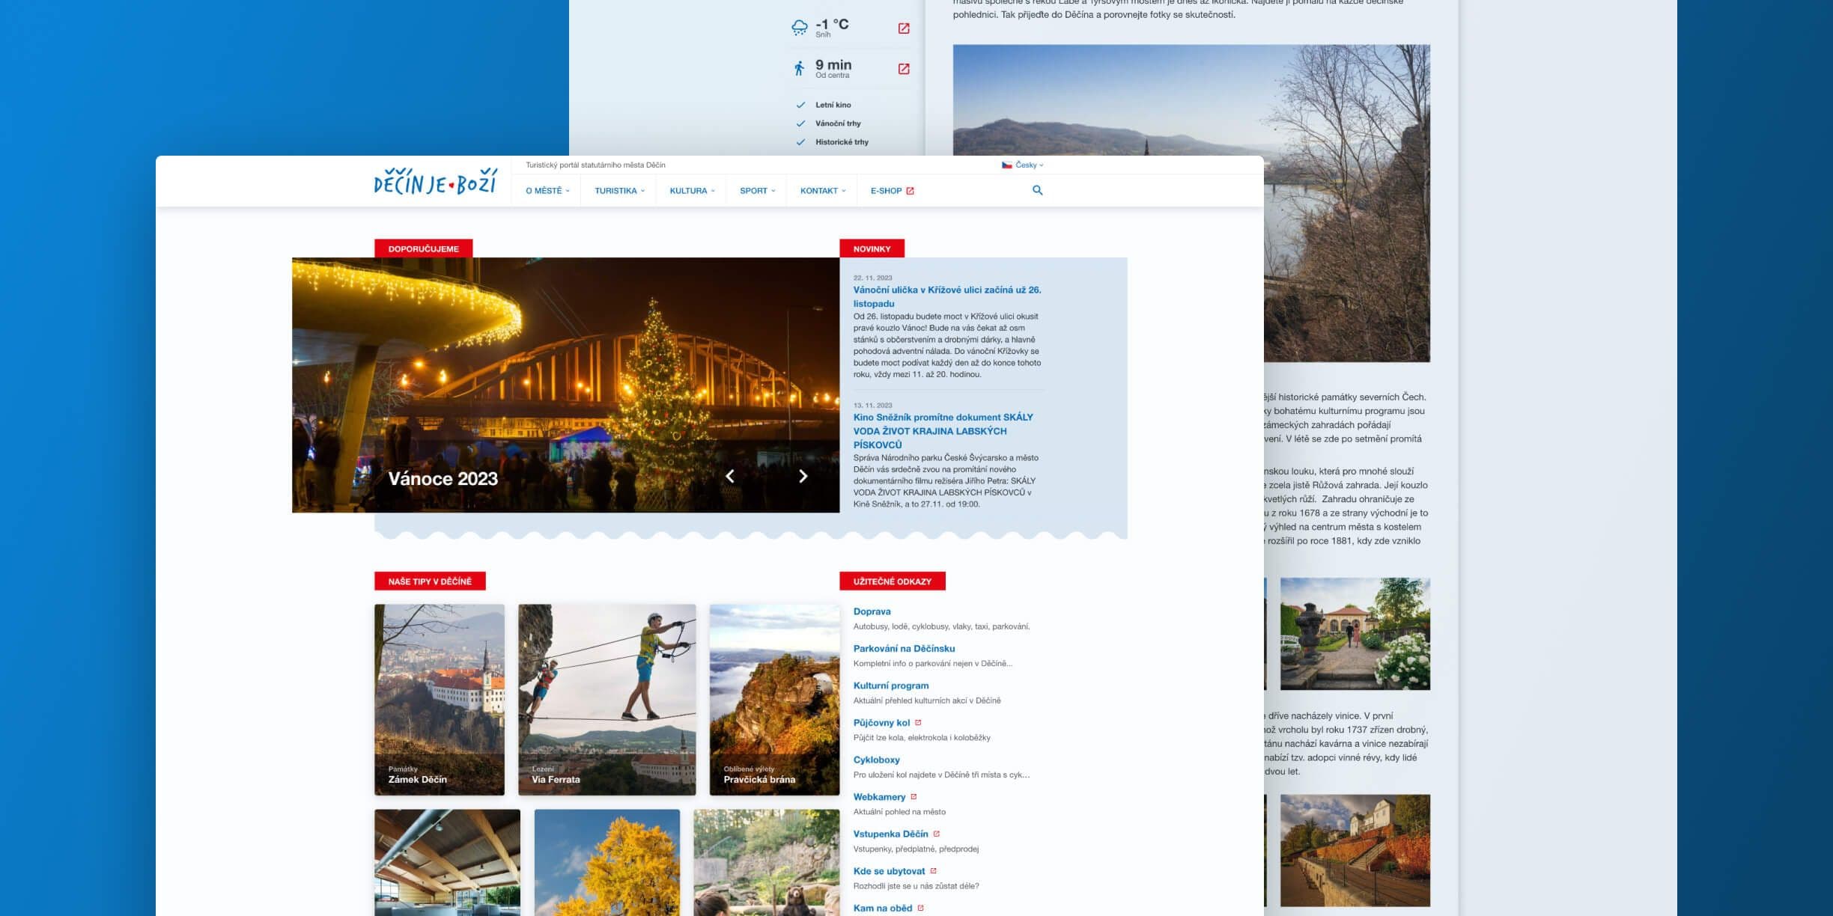Click the Historické trhy checkmark item
Viewport: 1833px width, 916px height.
[842, 142]
